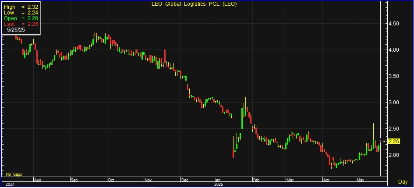The image size is (414, 188).
Task: Click the 2025 year label
Action: (219, 184)
